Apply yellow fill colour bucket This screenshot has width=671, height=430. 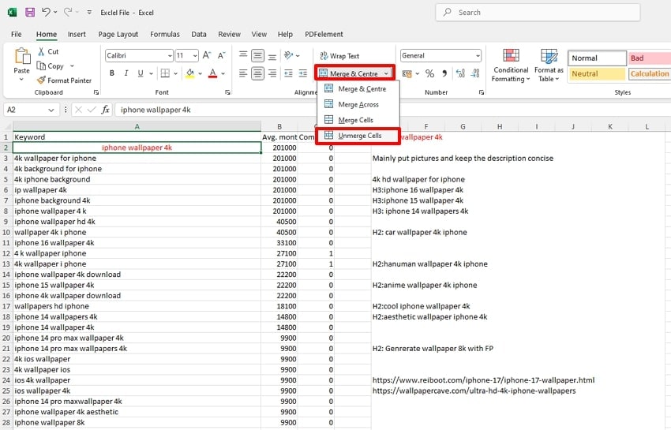pyautogui.click(x=190, y=73)
